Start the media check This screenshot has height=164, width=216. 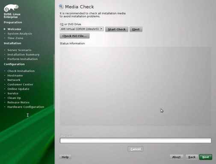(117, 29)
